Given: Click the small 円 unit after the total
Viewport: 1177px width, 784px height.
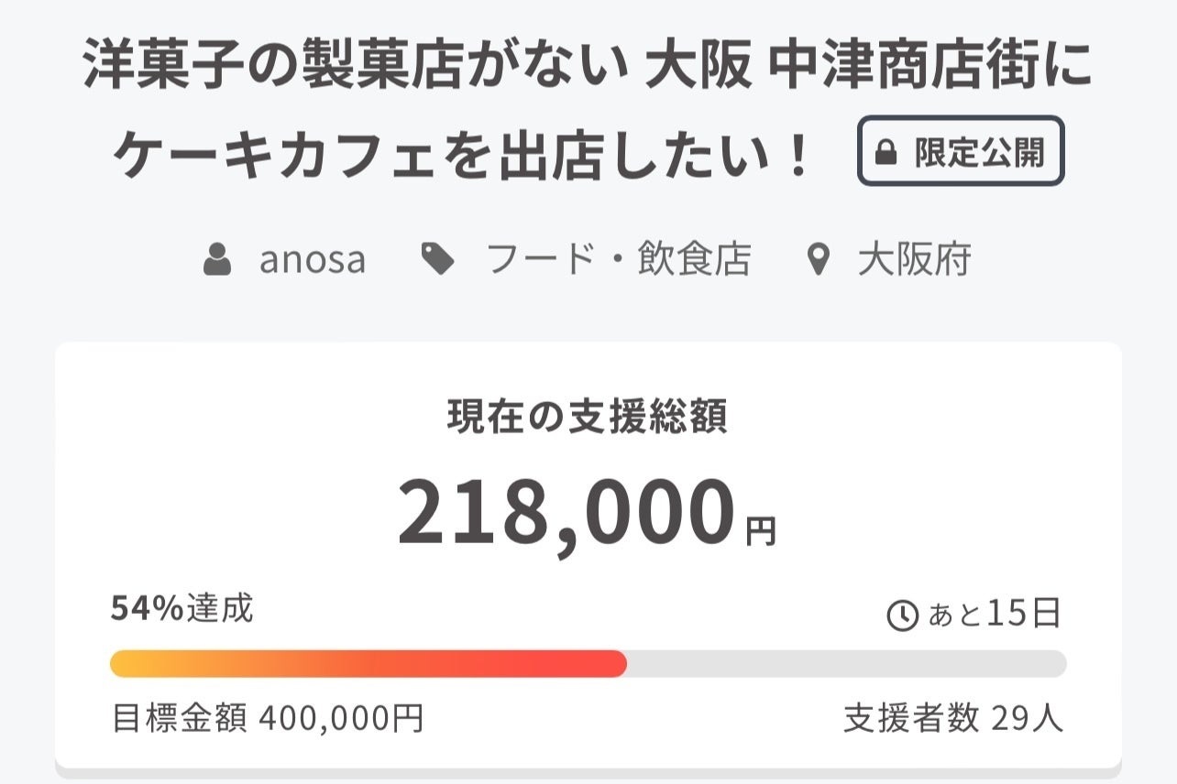Looking at the screenshot, I should pyautogui.click(x=761, y=531).
